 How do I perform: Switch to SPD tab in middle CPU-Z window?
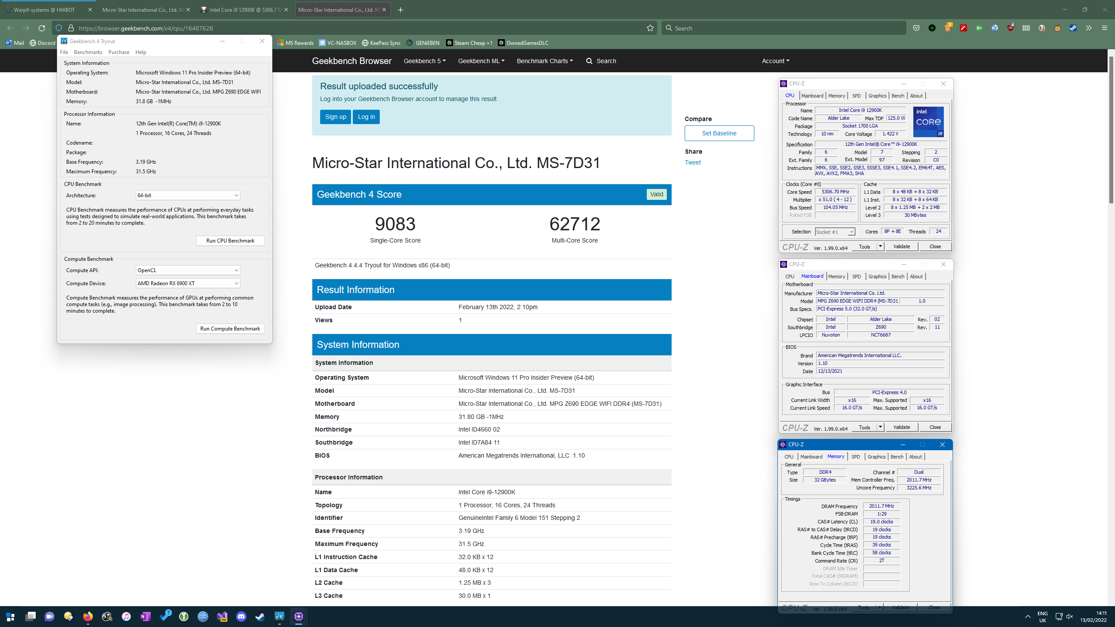coord(856,276)
